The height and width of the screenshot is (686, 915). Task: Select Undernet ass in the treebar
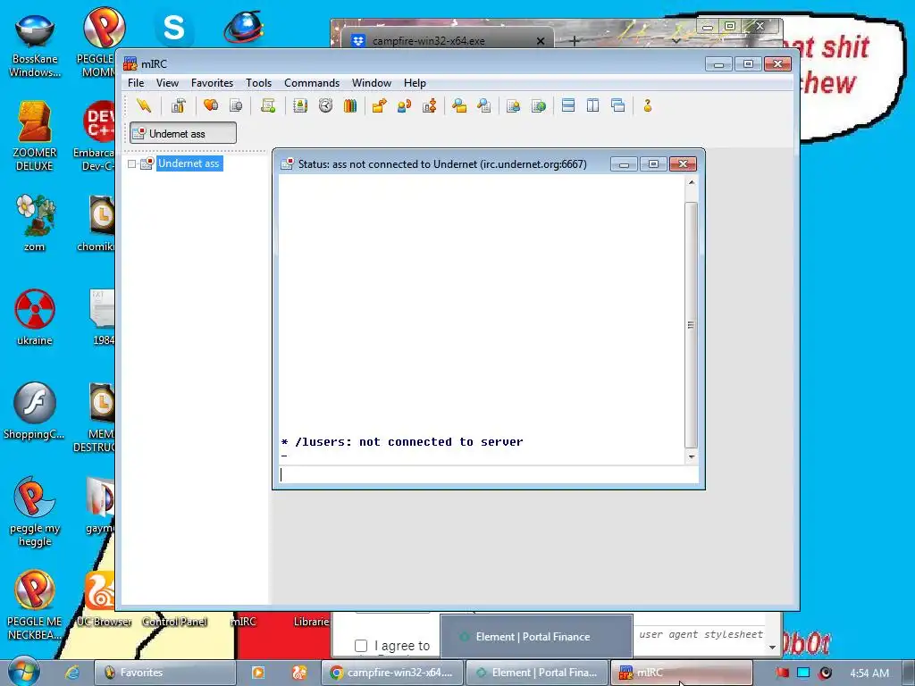pyautogui.click(x=189, y=163)
